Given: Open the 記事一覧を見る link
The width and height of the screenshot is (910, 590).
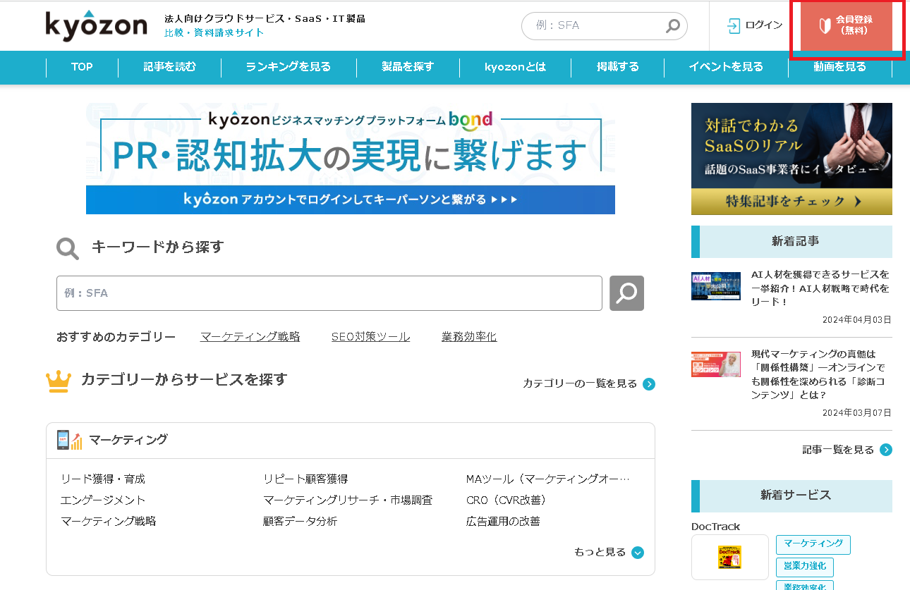Looking at the screenshot, I should (x=838, y=450).
